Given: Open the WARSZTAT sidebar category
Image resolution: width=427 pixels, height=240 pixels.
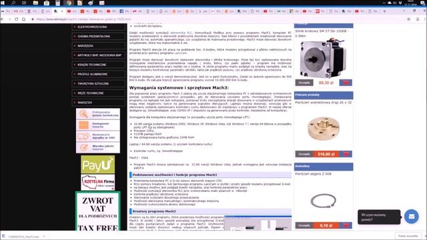Looking at the screenshot, I should click(x=99, y=103).
